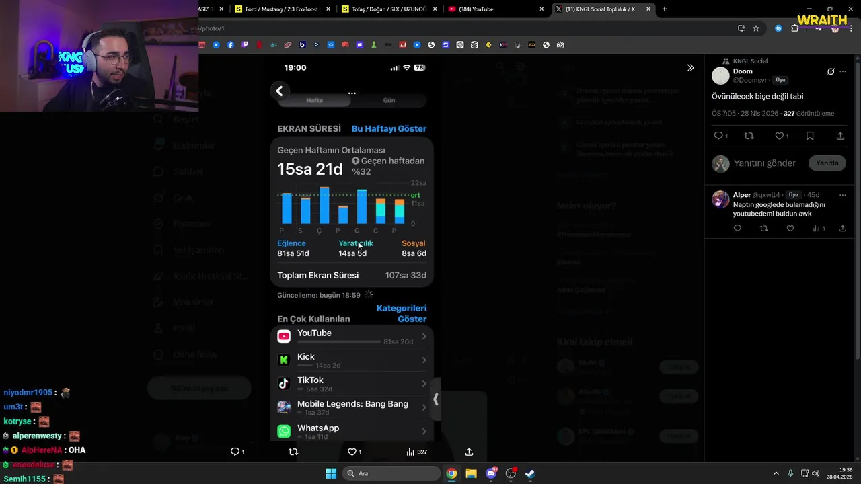
Task: Select the Gün tab in the phone screenshot
Action: pyautogui.click(x=389, y=100)
